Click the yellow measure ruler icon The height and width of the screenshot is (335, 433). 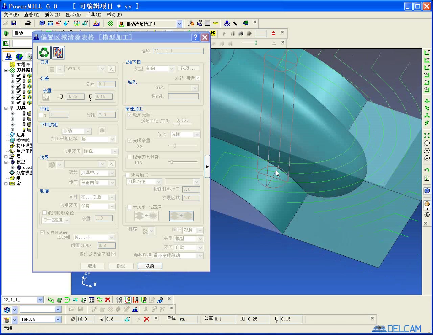215,23
